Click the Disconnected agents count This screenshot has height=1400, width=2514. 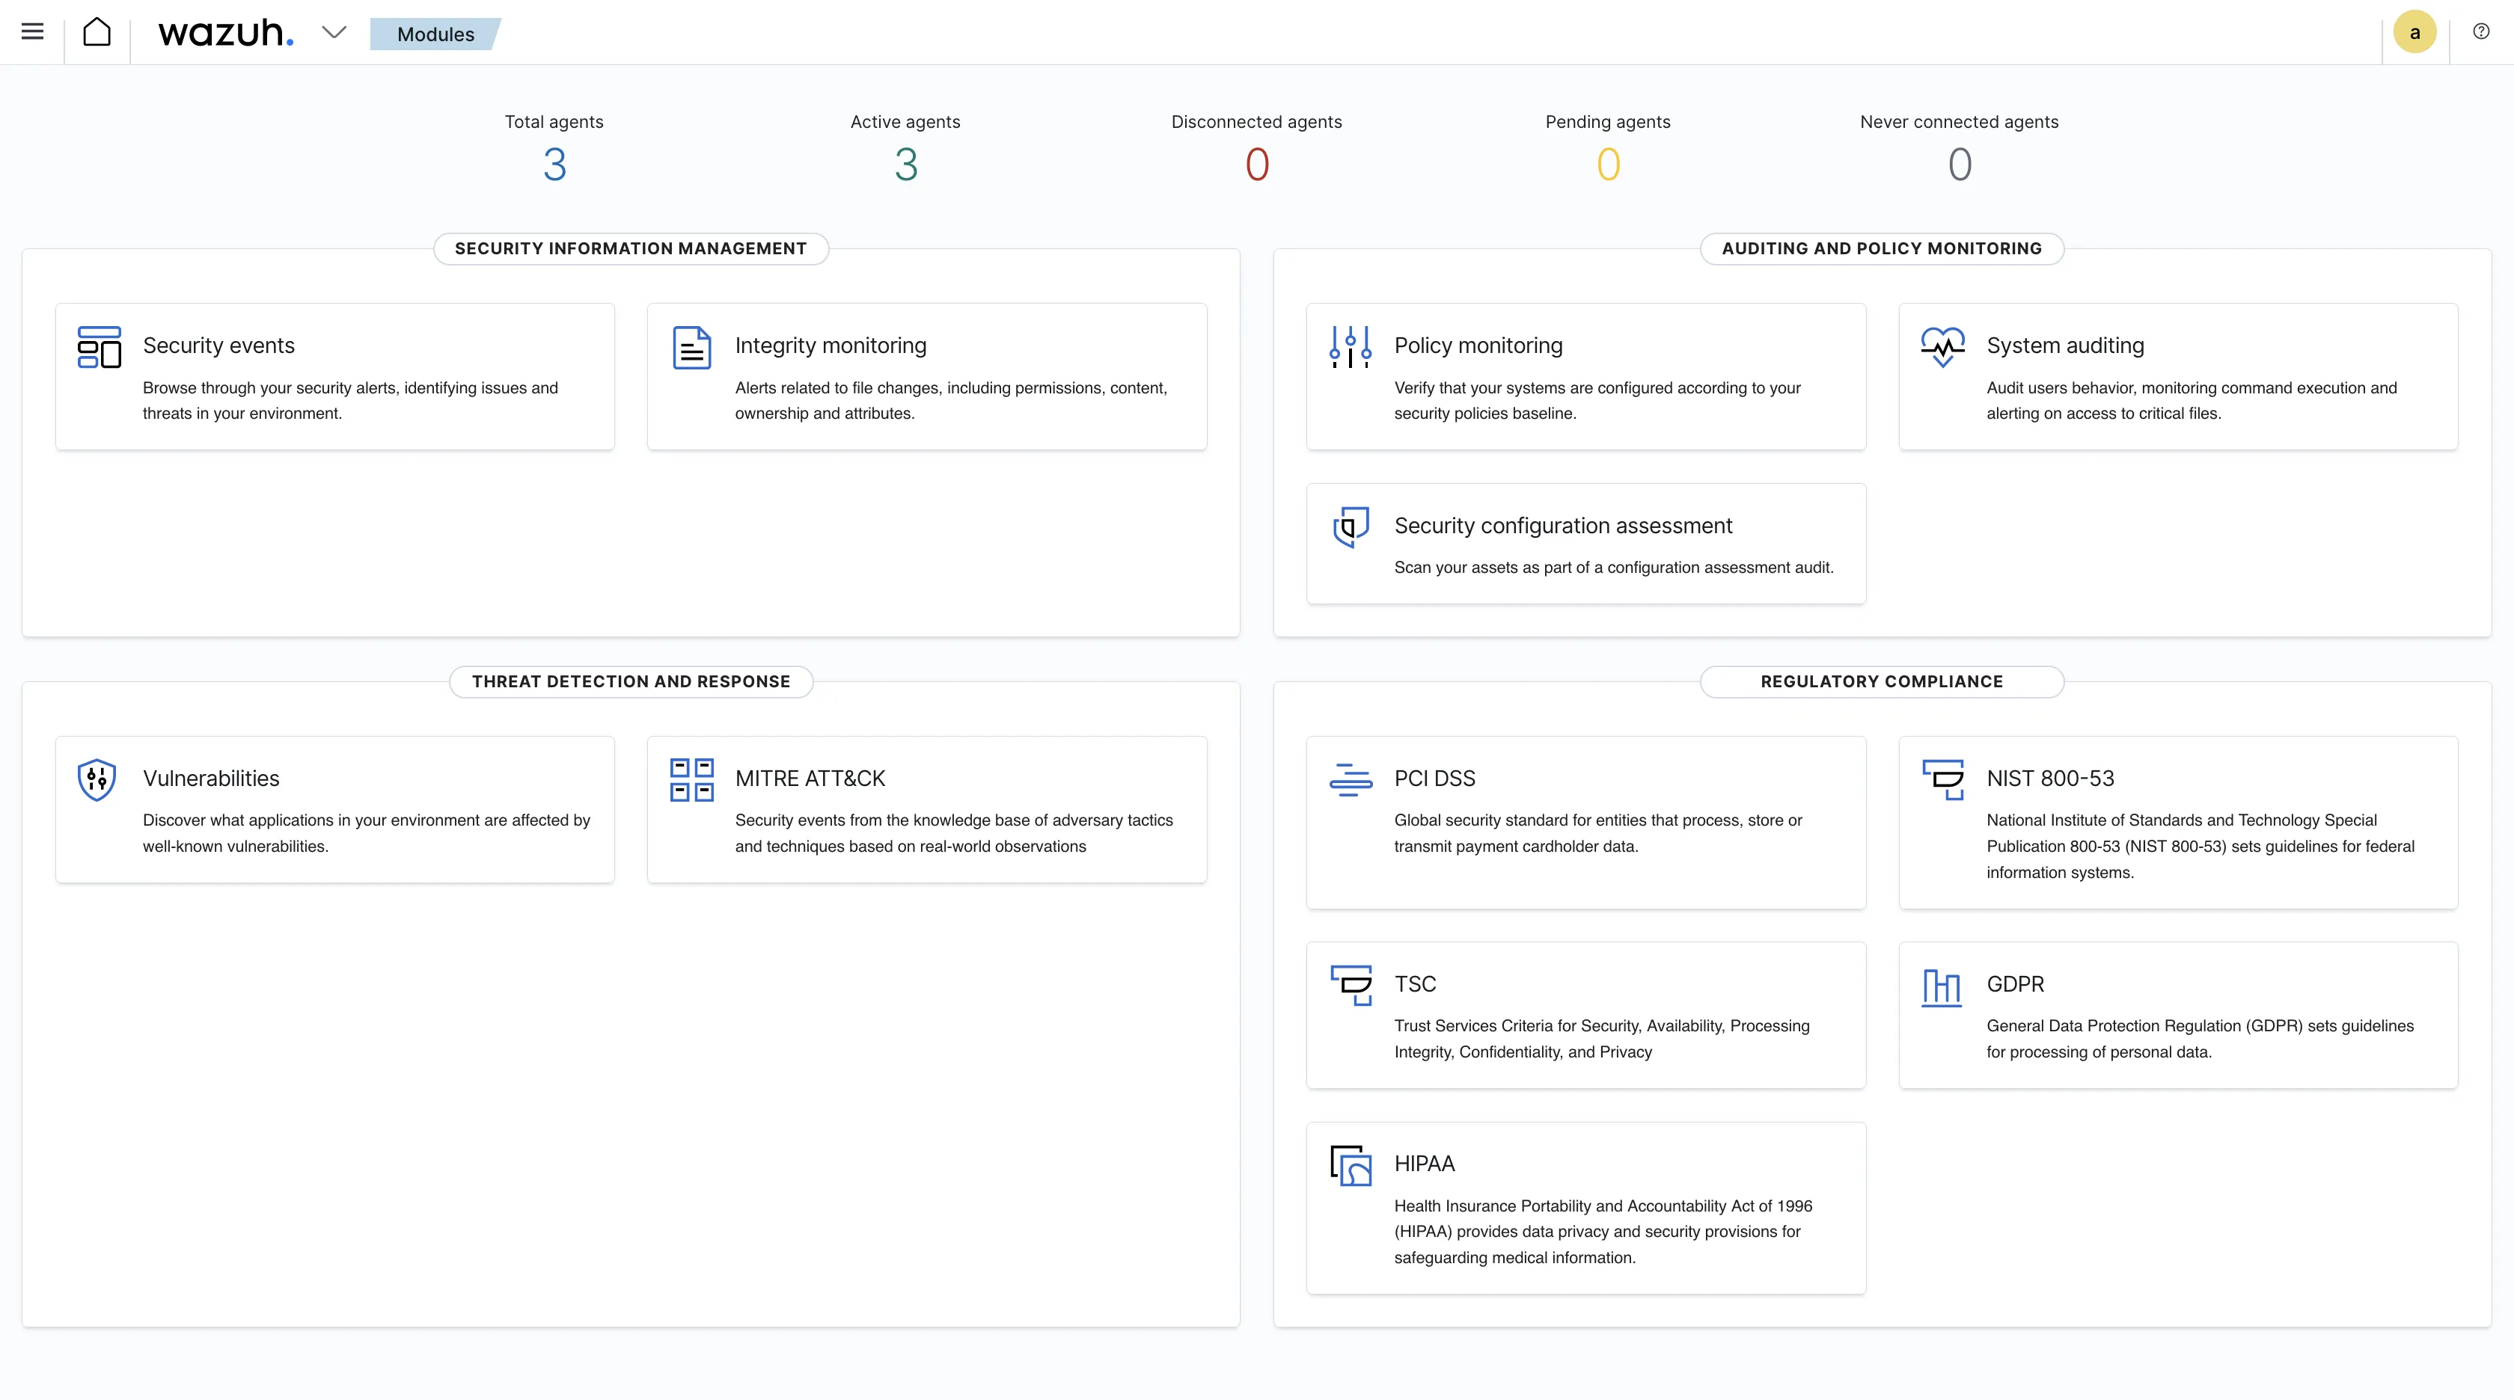1257,164
